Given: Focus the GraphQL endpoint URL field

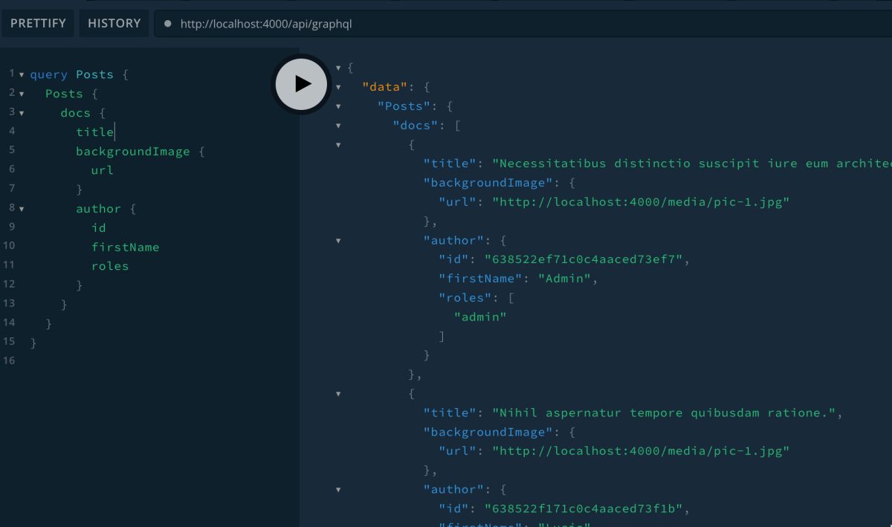Looking at the screenshot, I should click(x=523, y=24).
